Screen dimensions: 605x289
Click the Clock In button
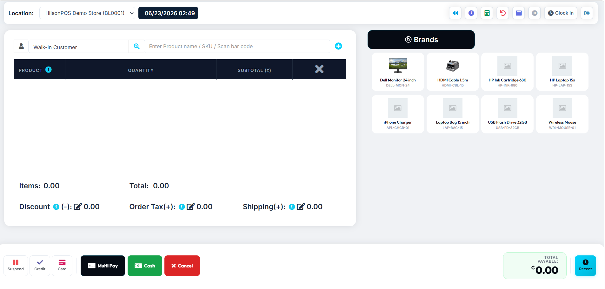(561, 13)
